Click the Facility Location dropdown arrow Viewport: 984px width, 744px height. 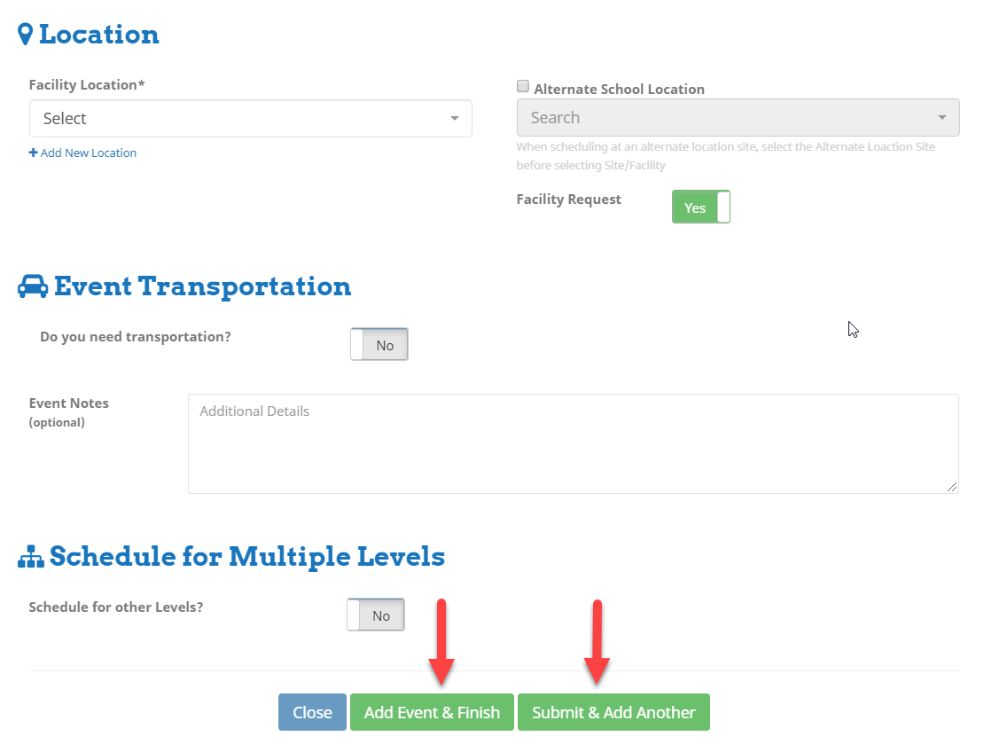454,119
